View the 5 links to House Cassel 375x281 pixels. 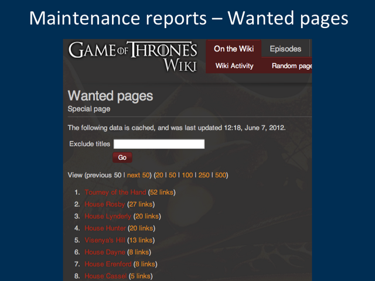click(141, 276)
